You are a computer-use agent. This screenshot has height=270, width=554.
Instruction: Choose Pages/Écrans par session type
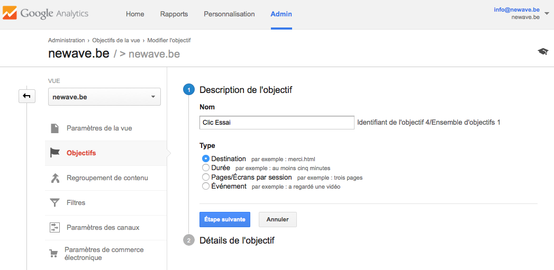pos(206,177)
